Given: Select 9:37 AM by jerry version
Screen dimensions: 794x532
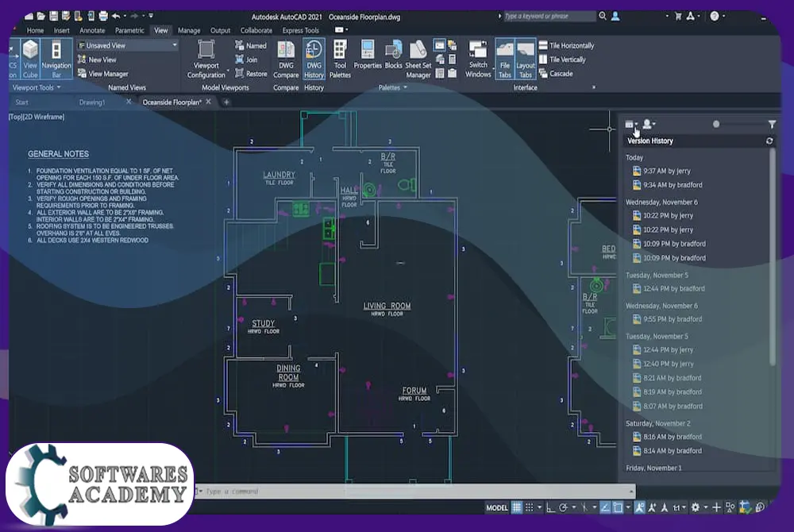Looking at the screenshot, I should tap(661, 171).
